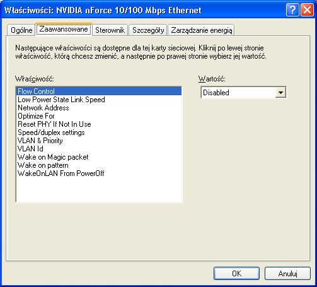
Task: Select Speed/duplex settings property
Action: [x=99, y=132]
